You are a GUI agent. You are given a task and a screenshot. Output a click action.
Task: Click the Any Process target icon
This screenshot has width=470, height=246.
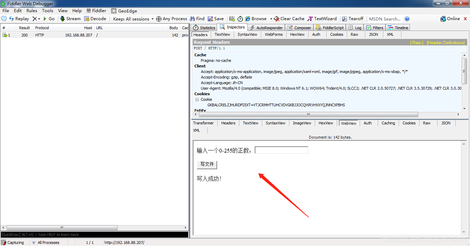click(x=159, y=19)
